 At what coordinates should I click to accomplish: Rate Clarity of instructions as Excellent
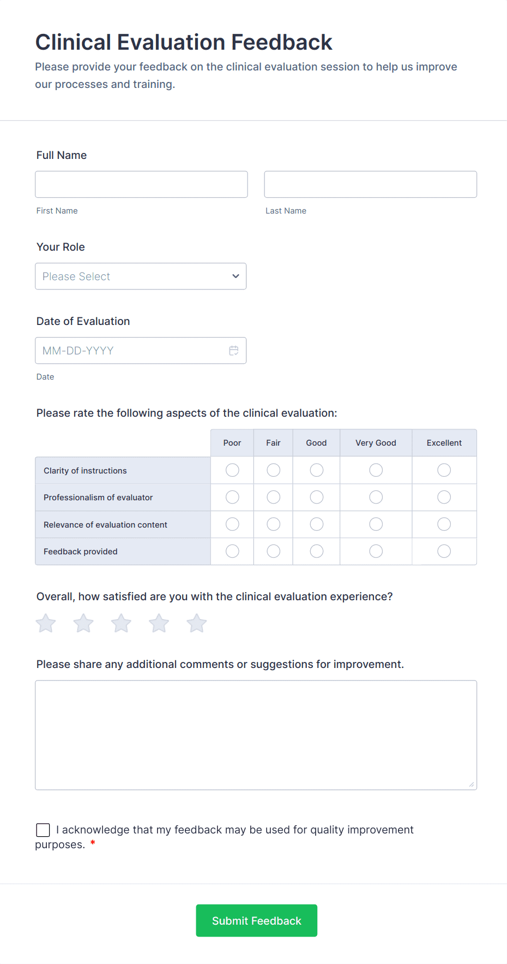coord(444,470)
